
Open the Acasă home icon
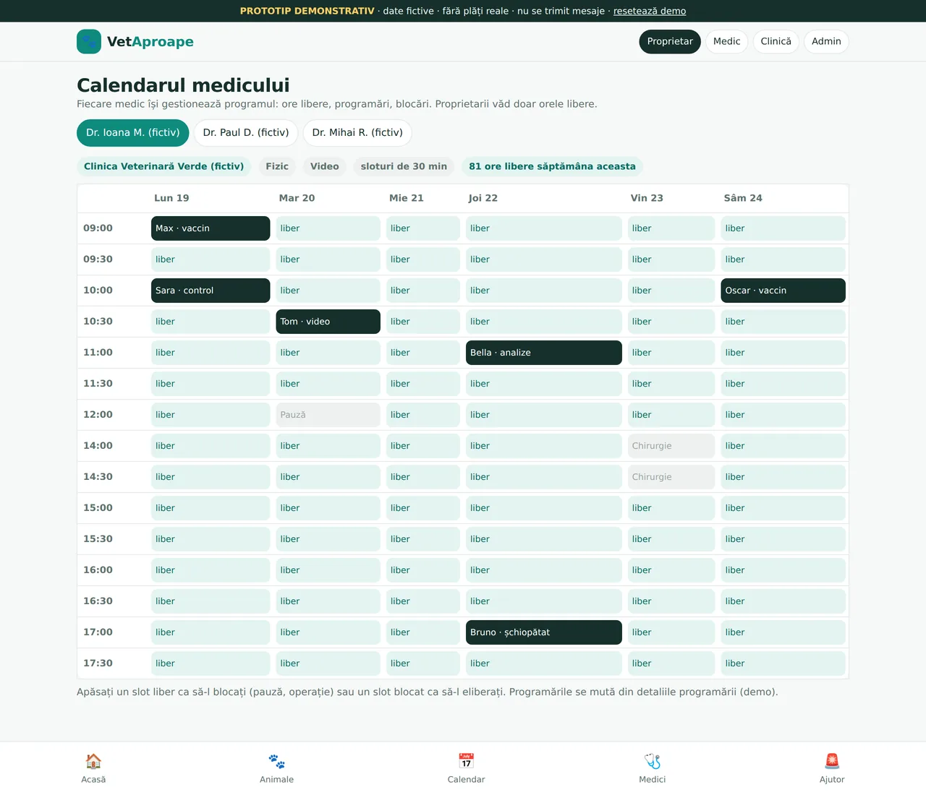tap(93, 761)
